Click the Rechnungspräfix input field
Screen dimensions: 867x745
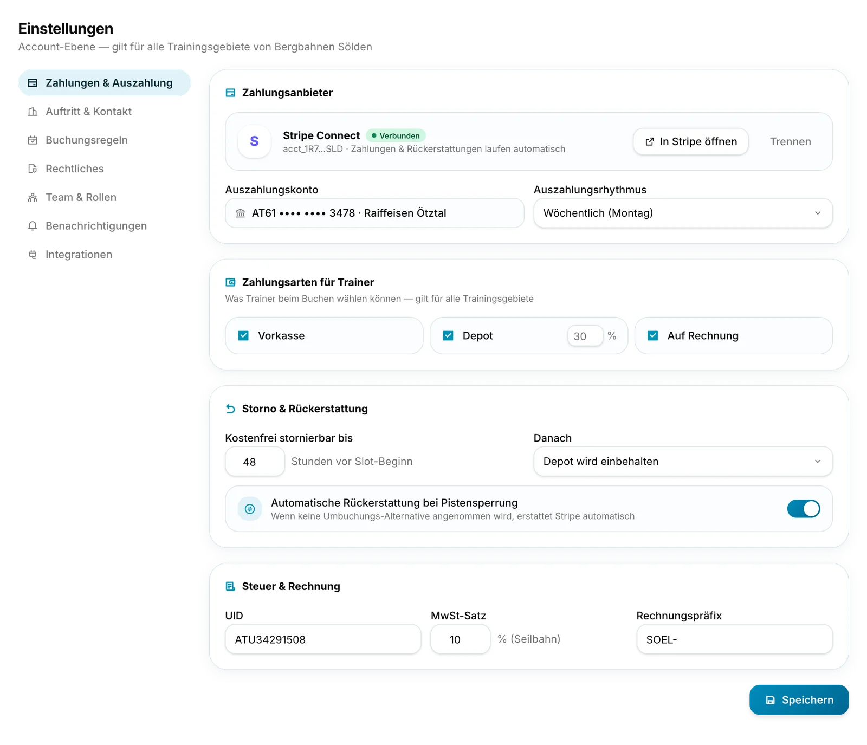734,639
